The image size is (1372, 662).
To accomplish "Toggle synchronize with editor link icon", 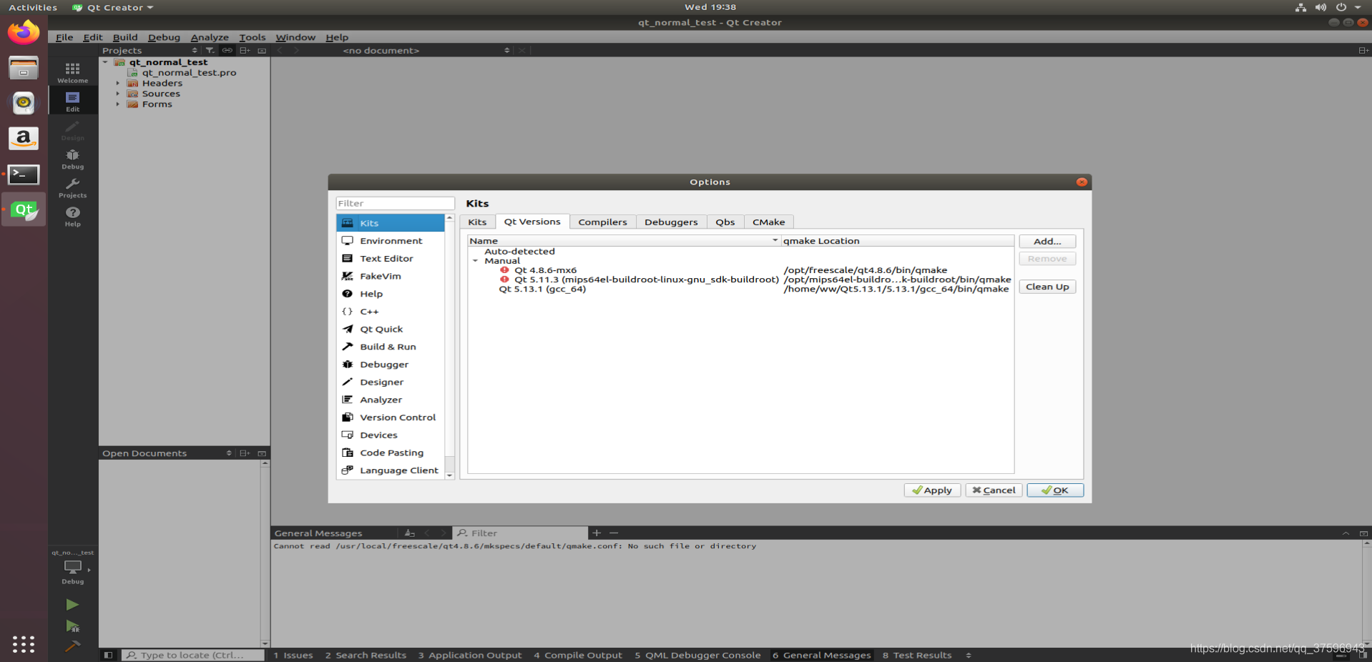I will [x=227, y=50].
